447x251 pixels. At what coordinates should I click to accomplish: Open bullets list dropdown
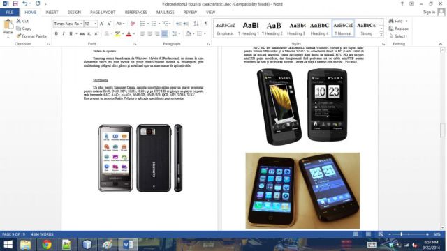(148, 24)
